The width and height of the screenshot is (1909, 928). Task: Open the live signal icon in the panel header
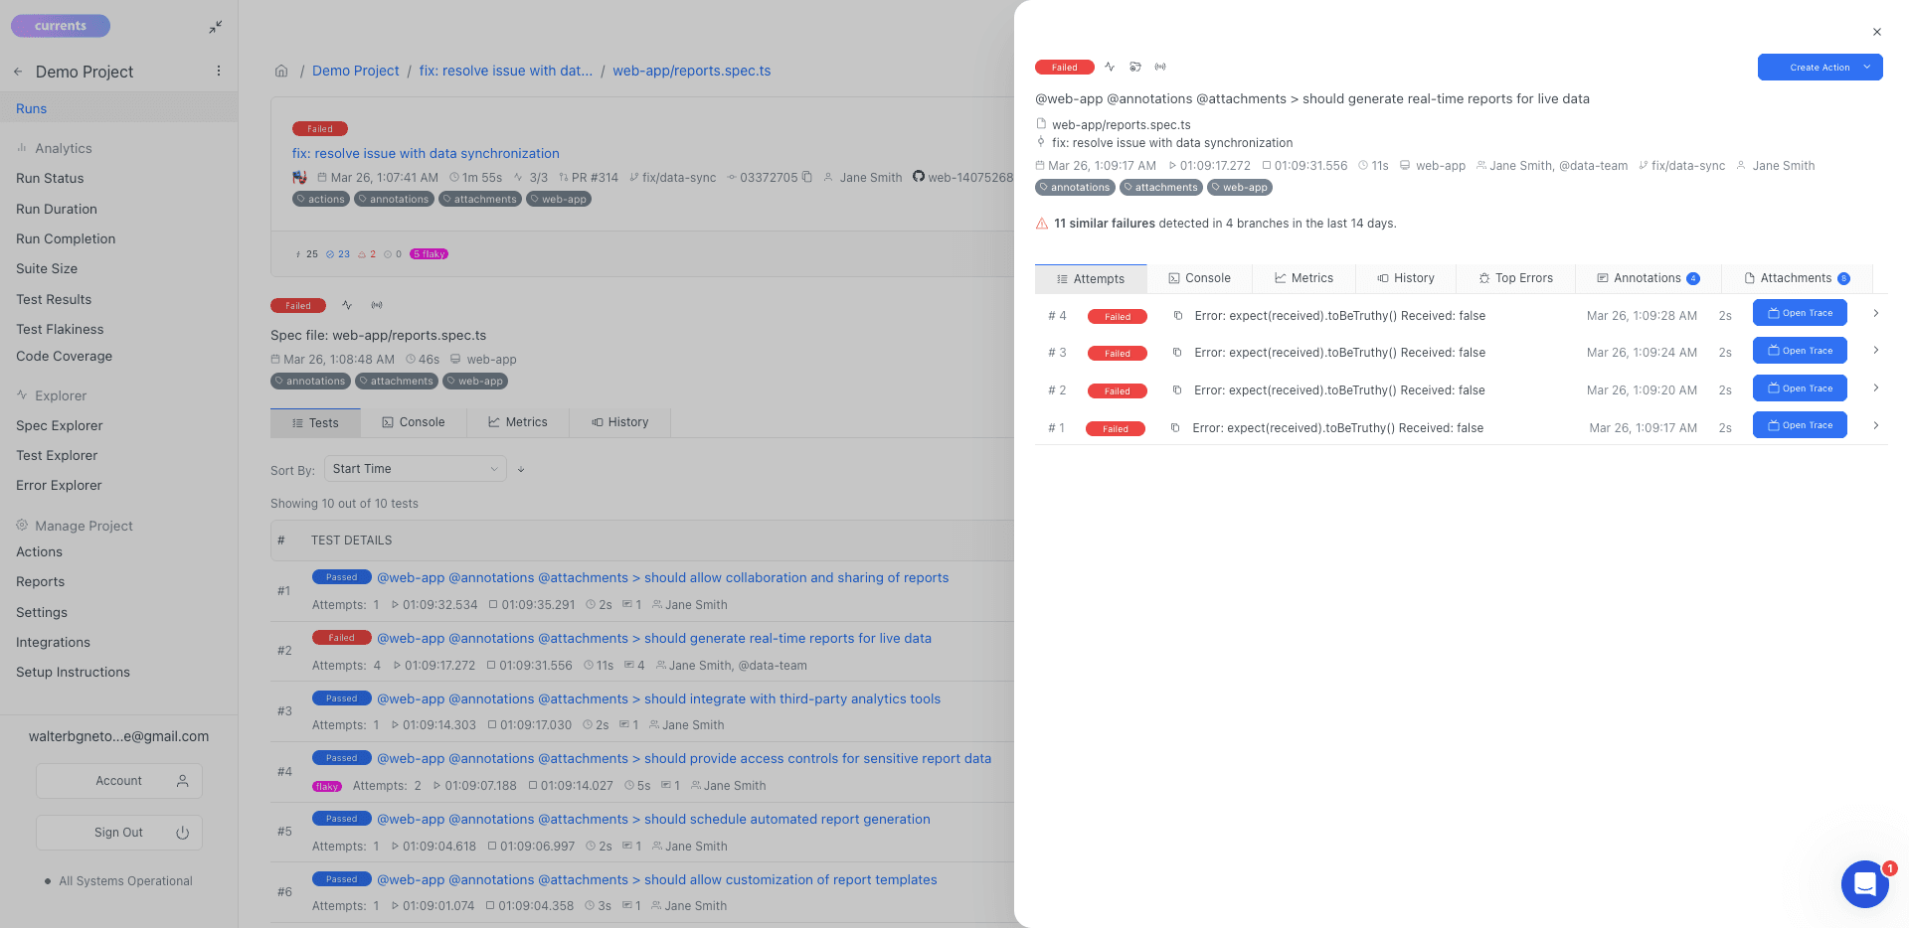1160,67
